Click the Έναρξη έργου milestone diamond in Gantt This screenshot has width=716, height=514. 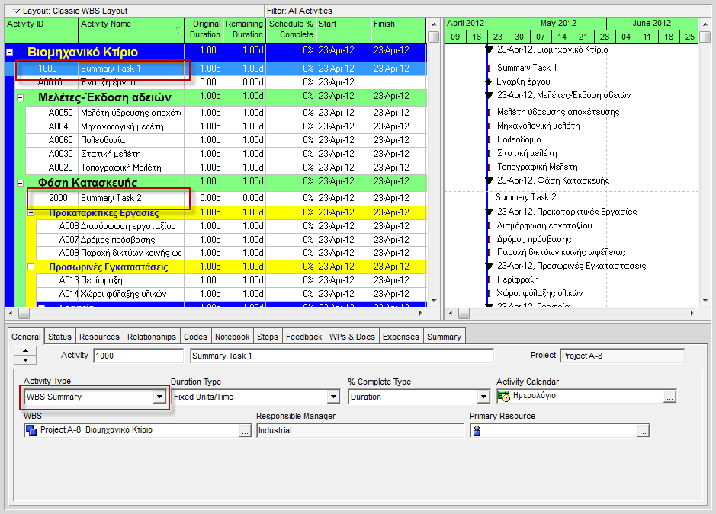coord(488,81)
